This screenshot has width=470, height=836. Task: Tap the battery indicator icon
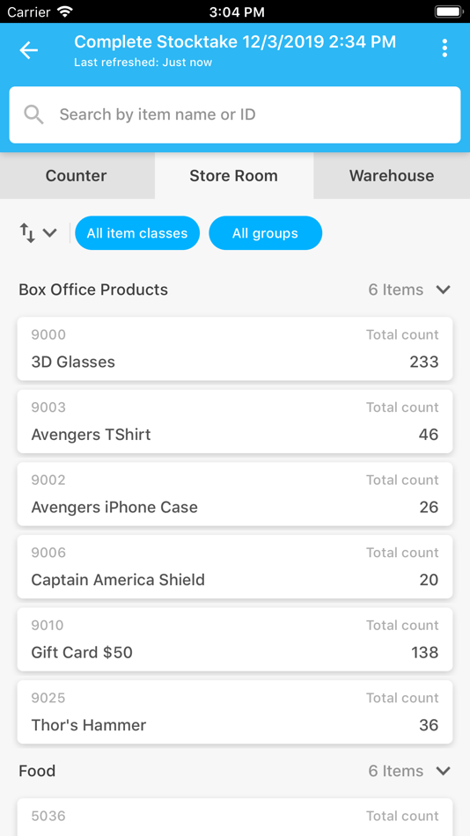449,11
